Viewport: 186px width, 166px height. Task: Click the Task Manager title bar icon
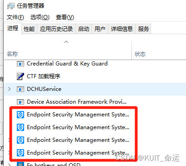tap(11, 6)
